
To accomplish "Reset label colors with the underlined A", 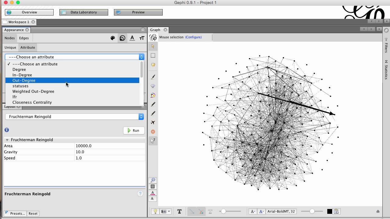I will 153,193.
